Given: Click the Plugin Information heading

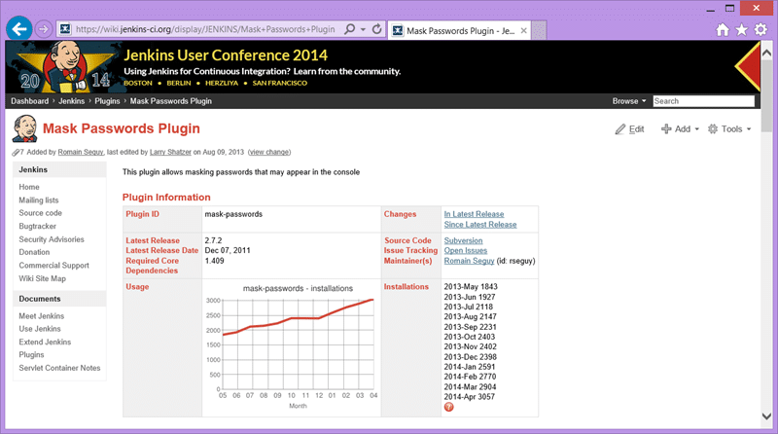Looking at the screenshot, I should tap(166, 198).
